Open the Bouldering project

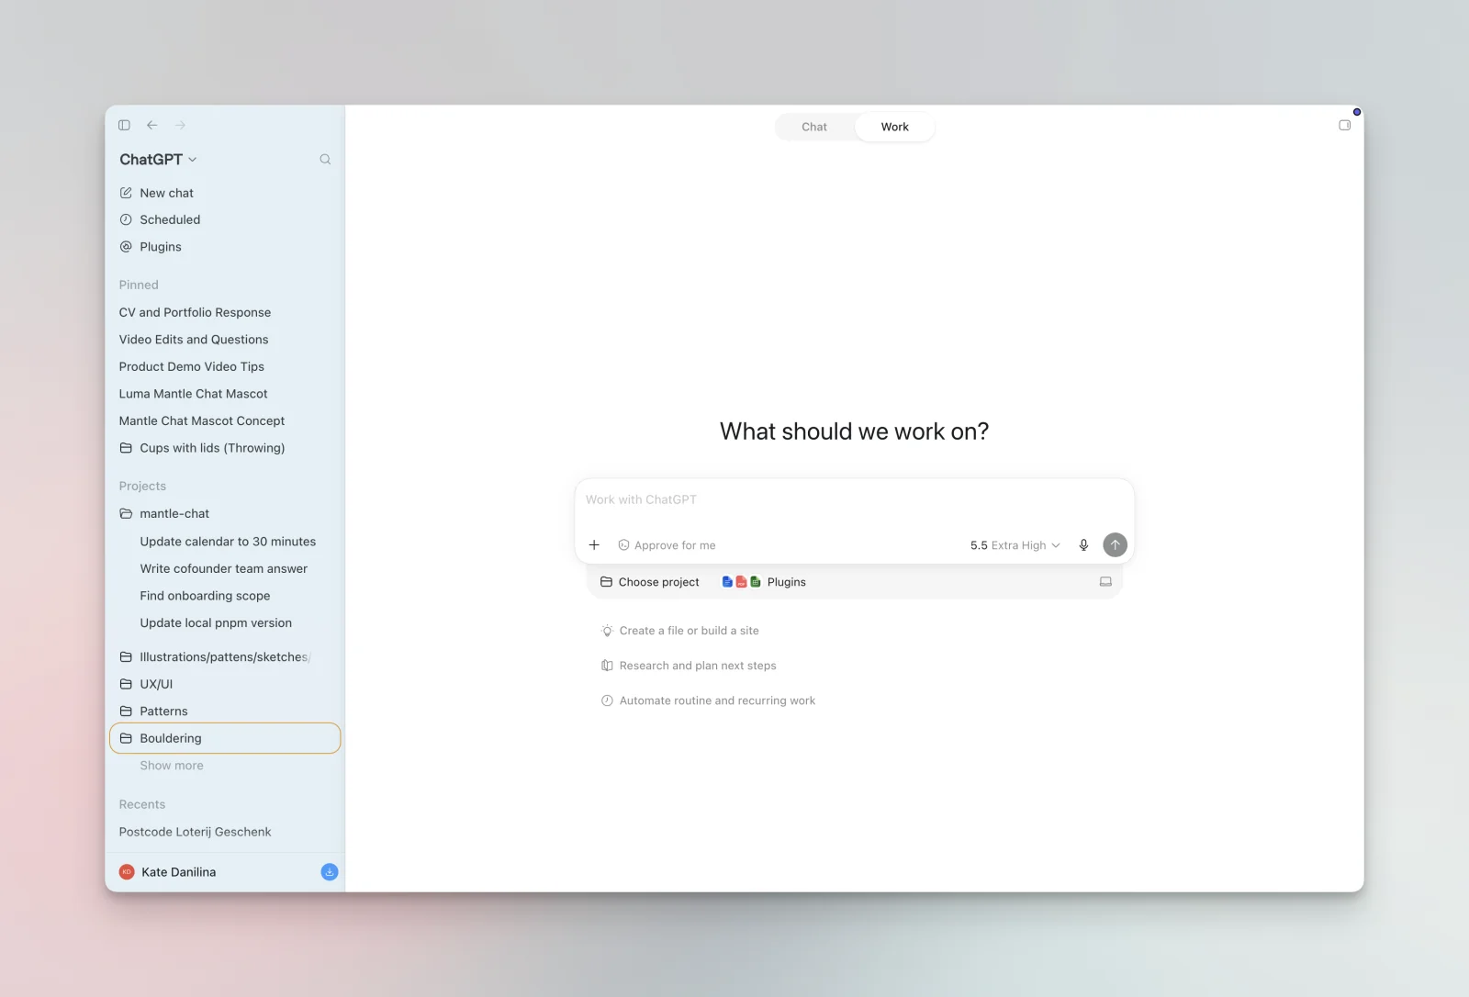(225, 738)
